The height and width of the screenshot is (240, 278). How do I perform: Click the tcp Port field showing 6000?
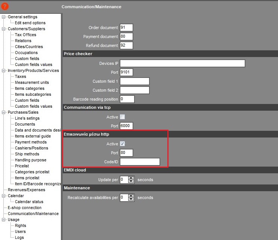(126, 126)
